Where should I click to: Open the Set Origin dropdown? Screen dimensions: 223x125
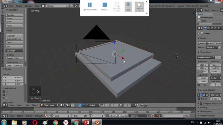tap(14, 51)
